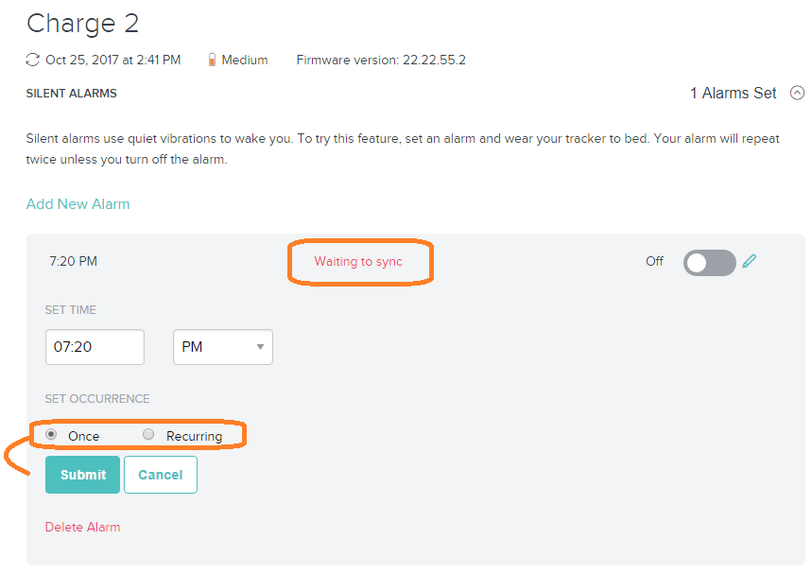Viewport: 812px width, 574px height.
Task: Click the 1 Alarms Set text
Action: point(734,94)
